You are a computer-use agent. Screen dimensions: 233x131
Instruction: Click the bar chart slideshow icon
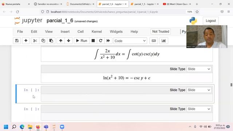point(163,41)
